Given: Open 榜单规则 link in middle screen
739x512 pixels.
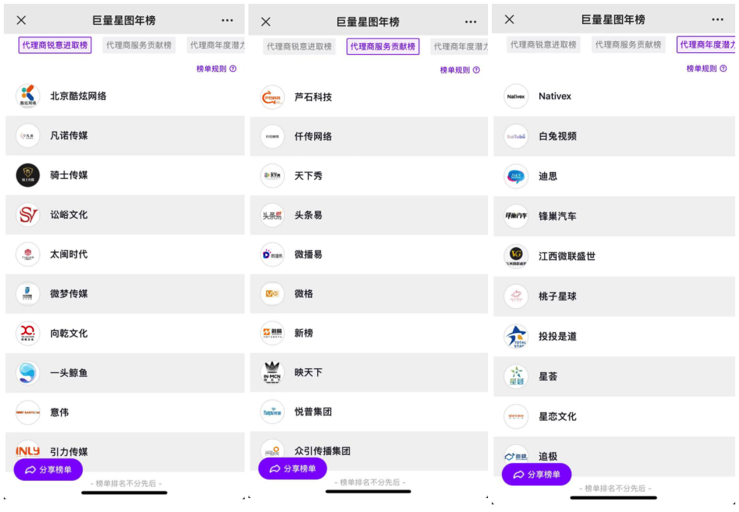Looking at the screenshot, I should point(460,70).
